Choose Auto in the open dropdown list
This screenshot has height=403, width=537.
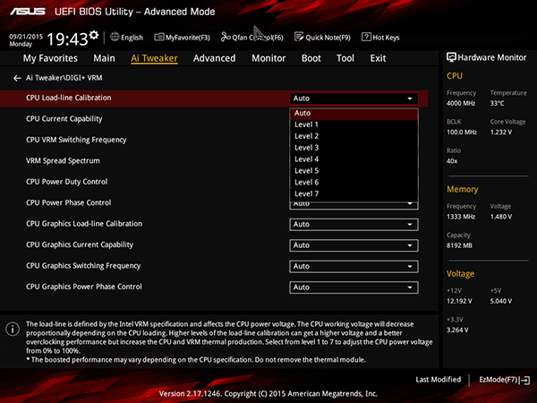(x=354, y=113)
